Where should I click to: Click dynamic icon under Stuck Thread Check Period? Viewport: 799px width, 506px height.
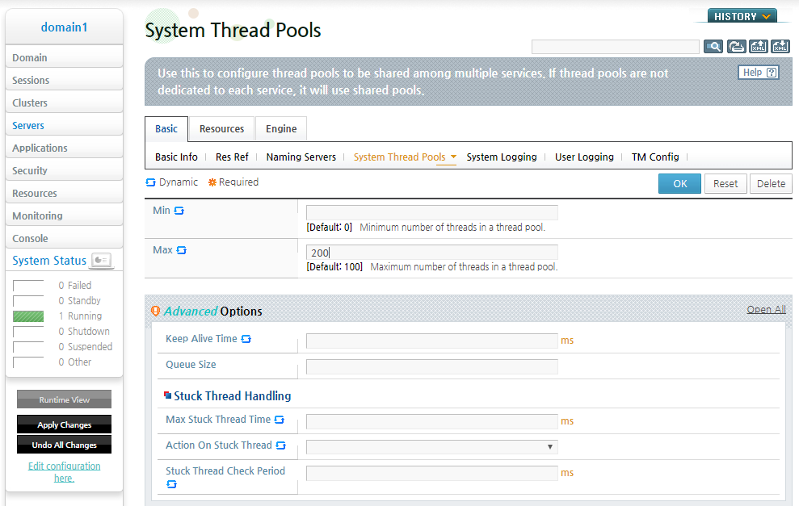click(x=172, y=484)
